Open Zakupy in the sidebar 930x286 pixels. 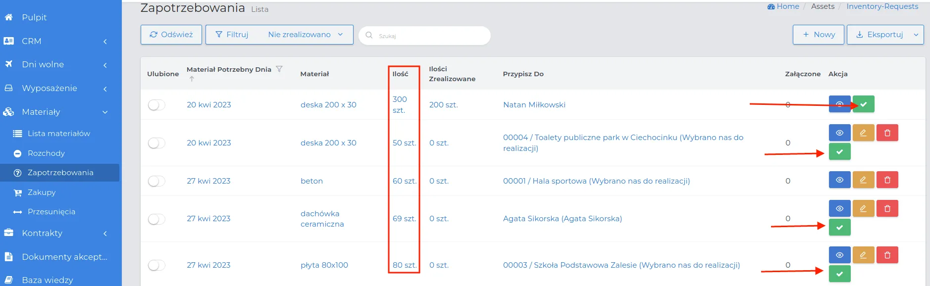tap(42, 192)
